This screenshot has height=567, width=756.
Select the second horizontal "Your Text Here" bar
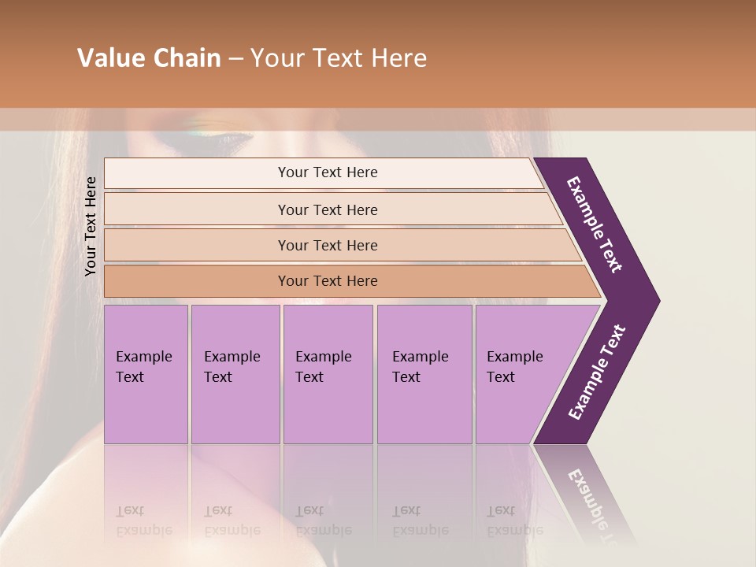(x=327, y=209)
